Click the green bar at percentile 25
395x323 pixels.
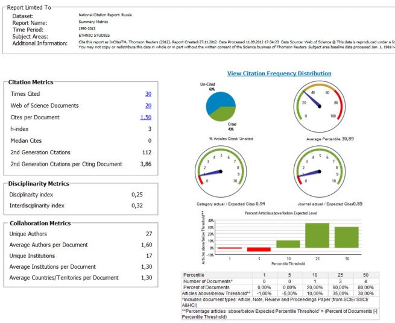[317, 236]
